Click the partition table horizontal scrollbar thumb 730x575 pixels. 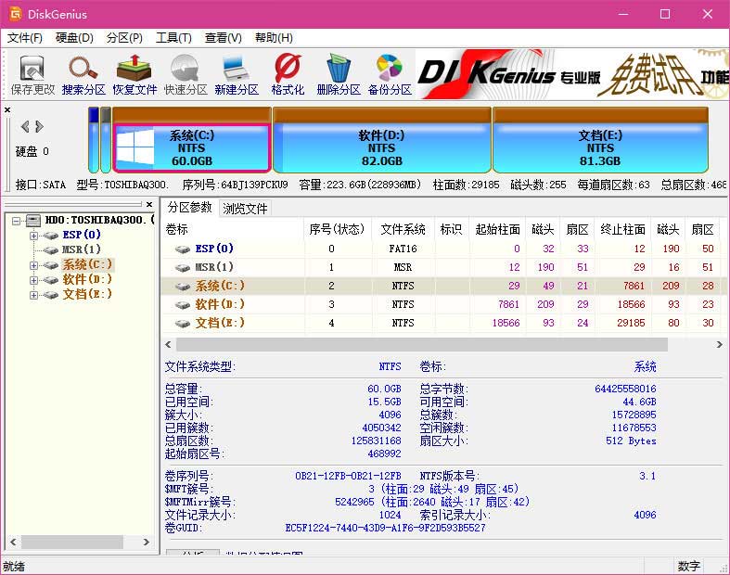click(x=422, y=344)
